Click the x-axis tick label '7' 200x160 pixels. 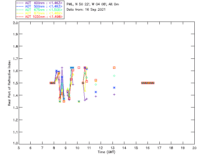[42, 148]
